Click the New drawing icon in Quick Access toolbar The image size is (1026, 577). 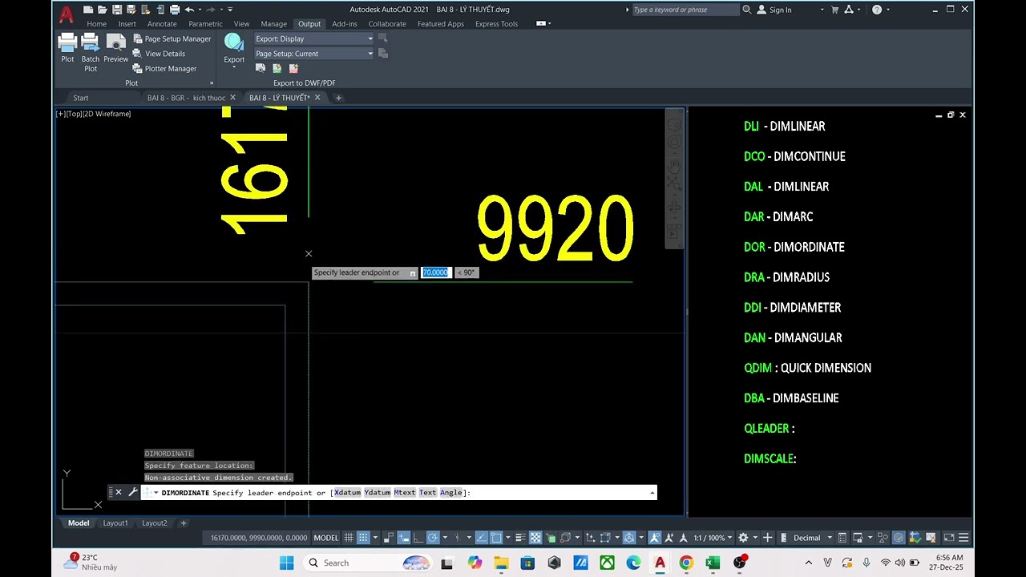88,10
